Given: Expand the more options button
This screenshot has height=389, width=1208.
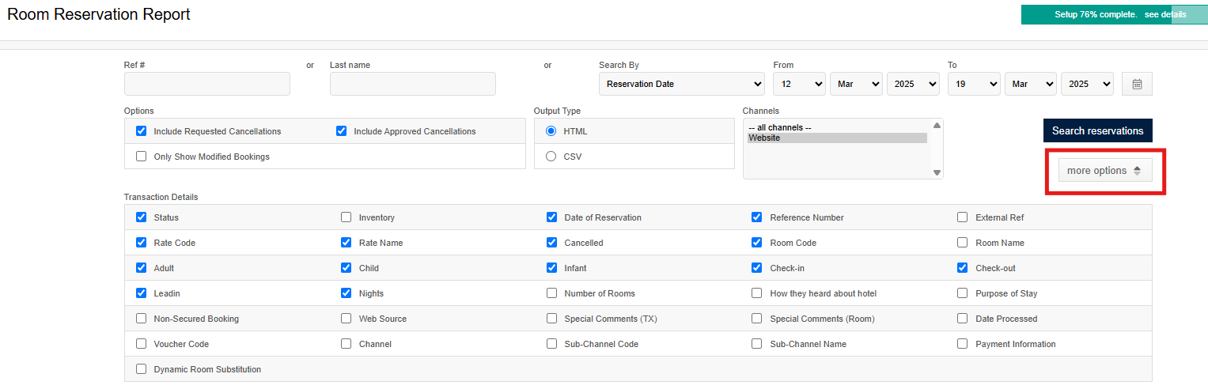Looking at the screenshot, I should (x=1105, y=171).
